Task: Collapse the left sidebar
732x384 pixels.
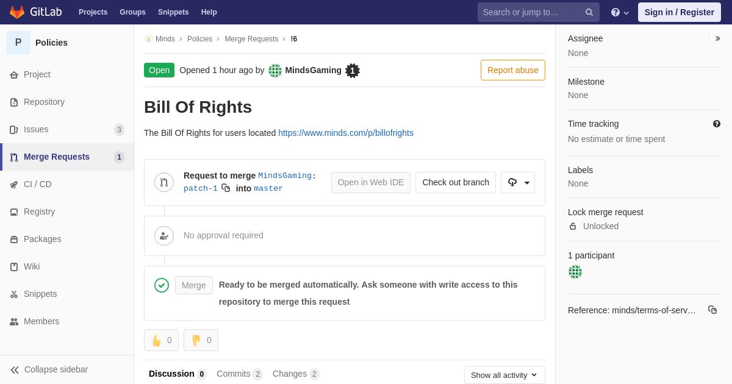Action: pyautogui.click(x=49, y=369)
